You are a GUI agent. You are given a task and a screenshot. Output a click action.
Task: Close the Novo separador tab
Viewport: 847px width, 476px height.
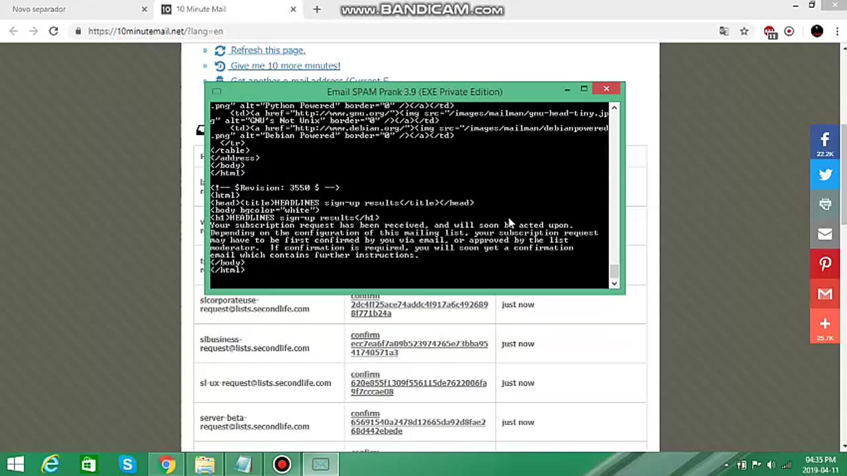coord(144,9)
